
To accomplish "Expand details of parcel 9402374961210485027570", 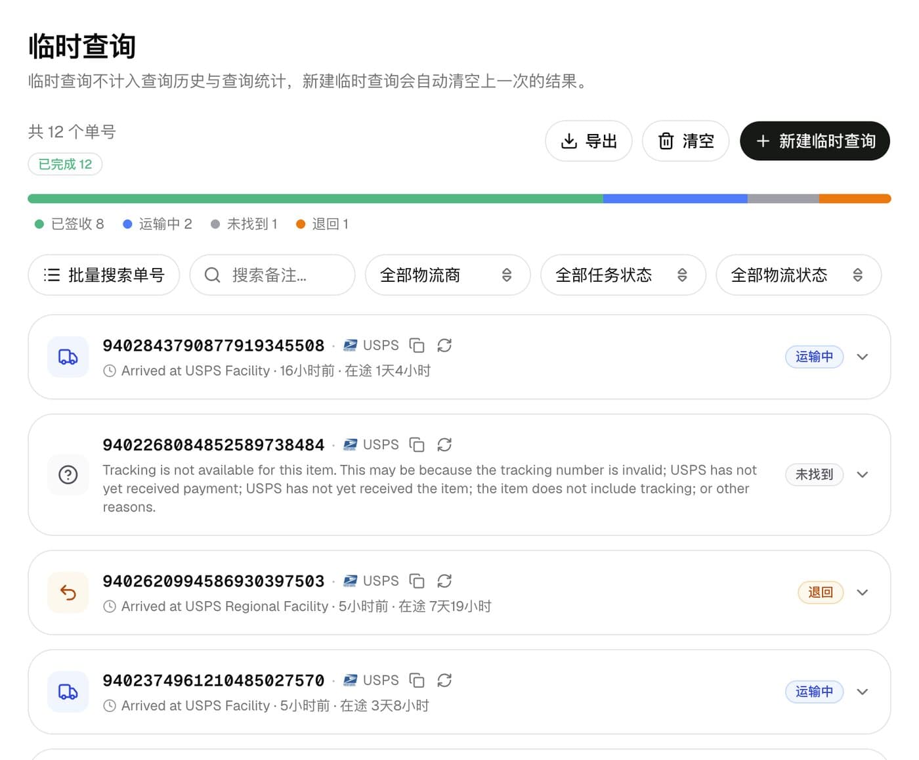I will click(863, 692).
